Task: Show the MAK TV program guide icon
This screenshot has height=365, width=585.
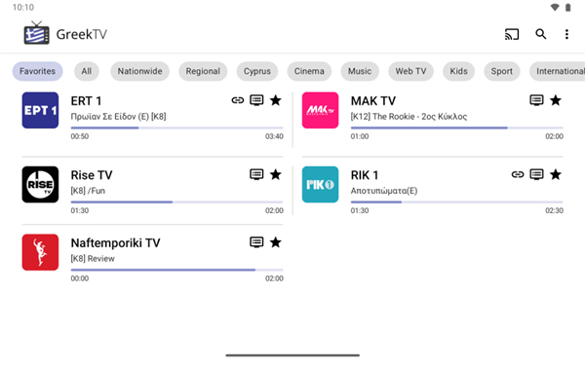Action: 536,100
